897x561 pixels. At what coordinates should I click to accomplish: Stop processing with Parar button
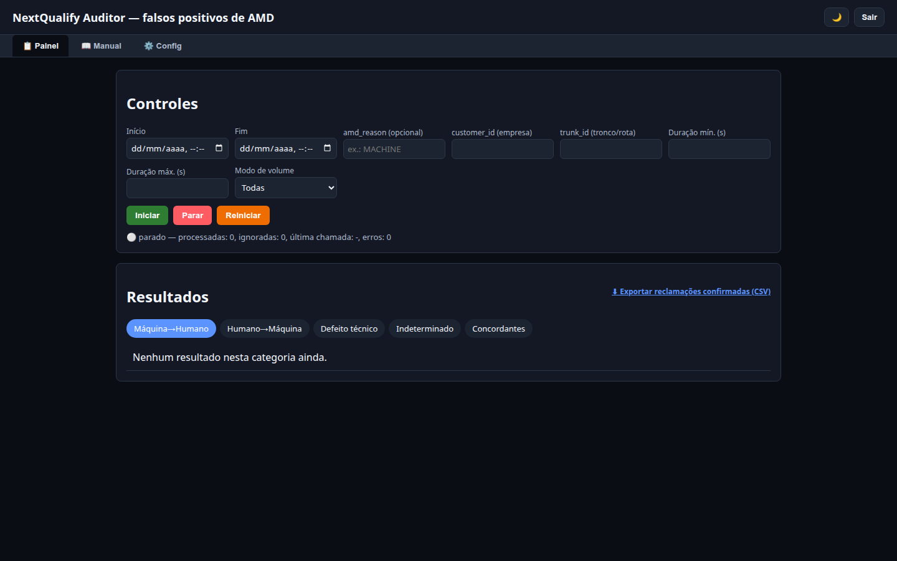pos(192,216)
